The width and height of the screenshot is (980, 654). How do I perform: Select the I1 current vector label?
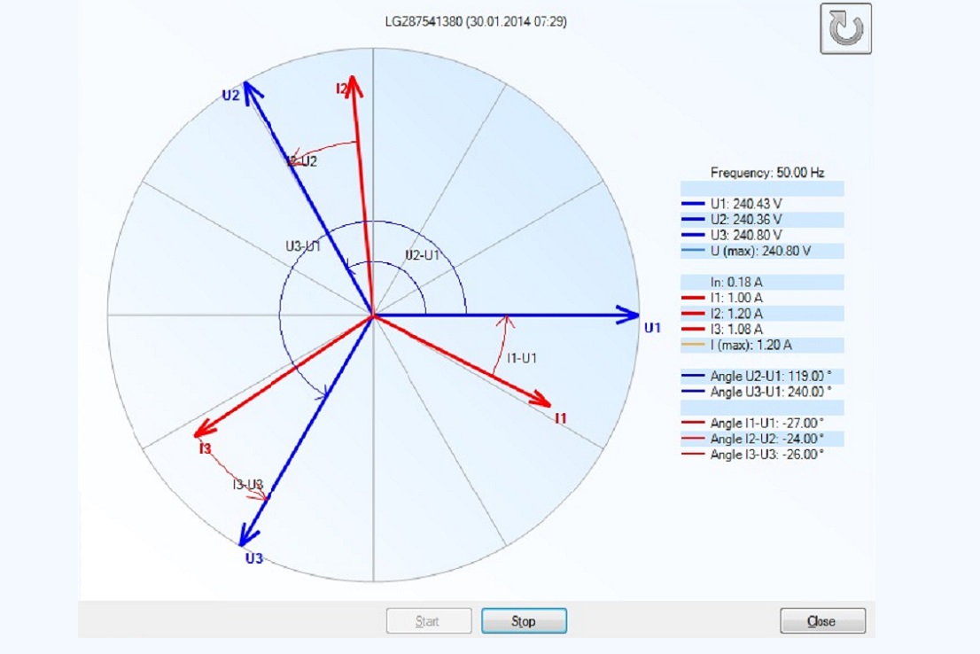click(561, 417)
